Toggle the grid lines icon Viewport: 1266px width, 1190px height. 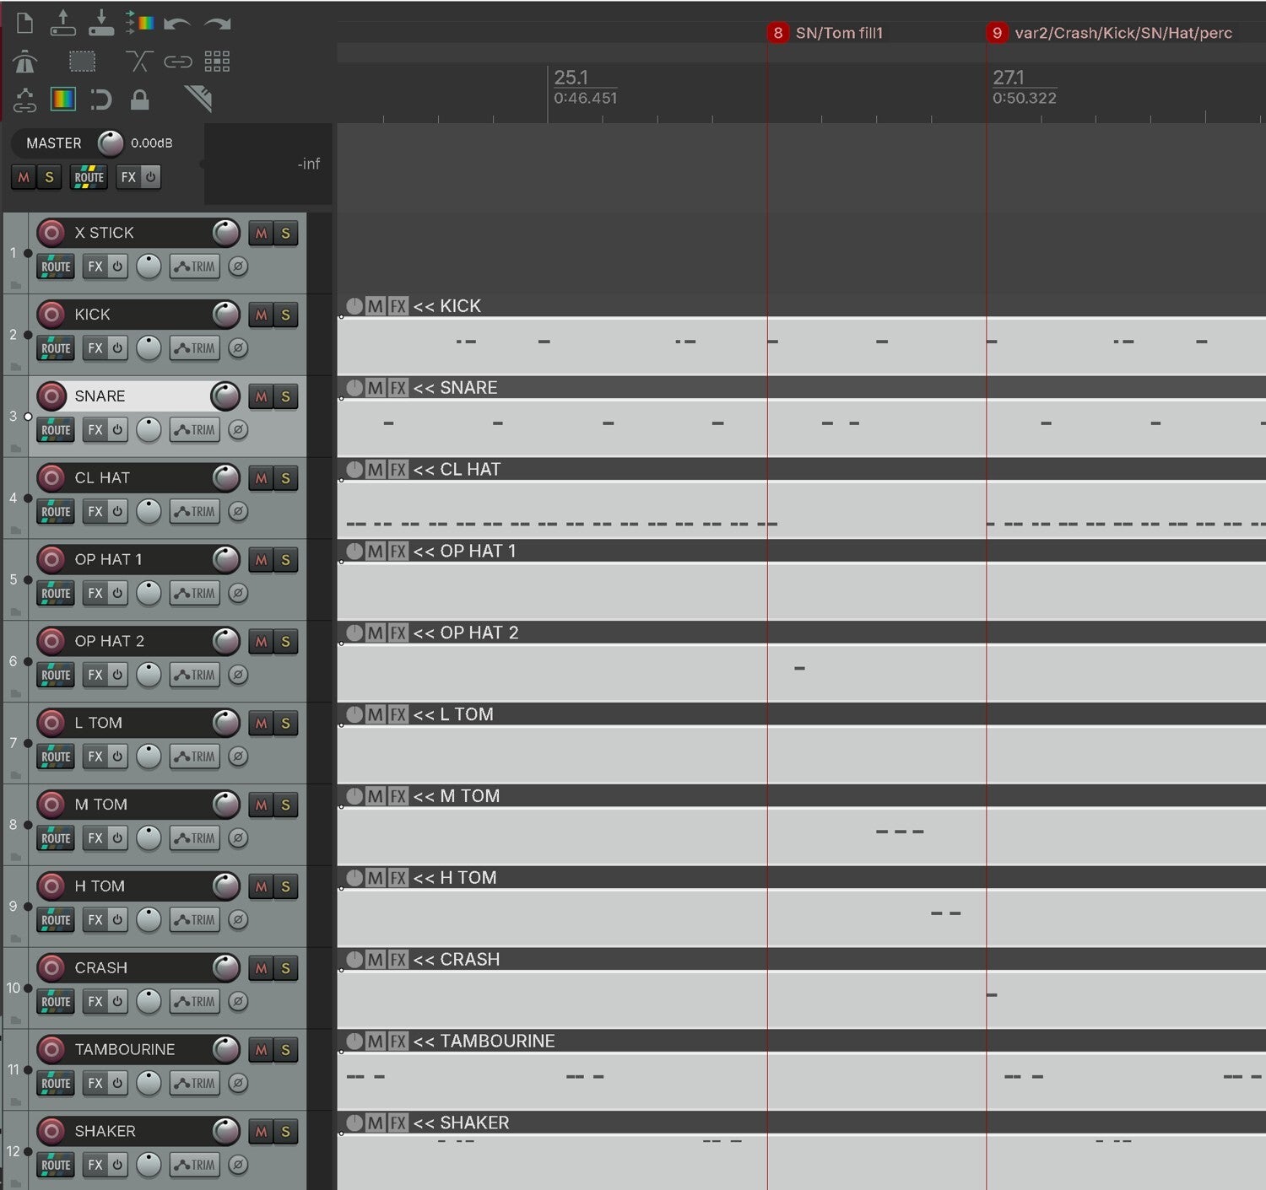pos(217,61)
